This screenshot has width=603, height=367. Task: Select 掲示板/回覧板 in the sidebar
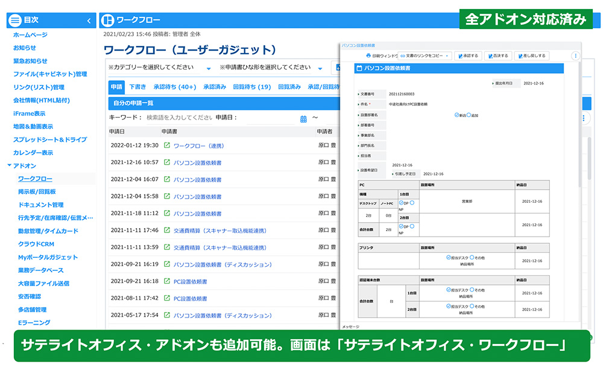[37, 191]
